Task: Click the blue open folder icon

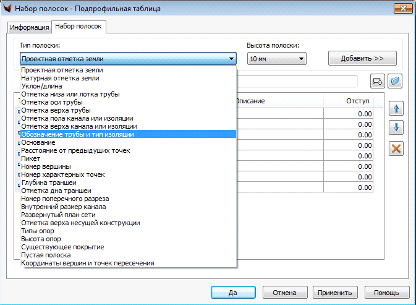Action: pos(395,82)
